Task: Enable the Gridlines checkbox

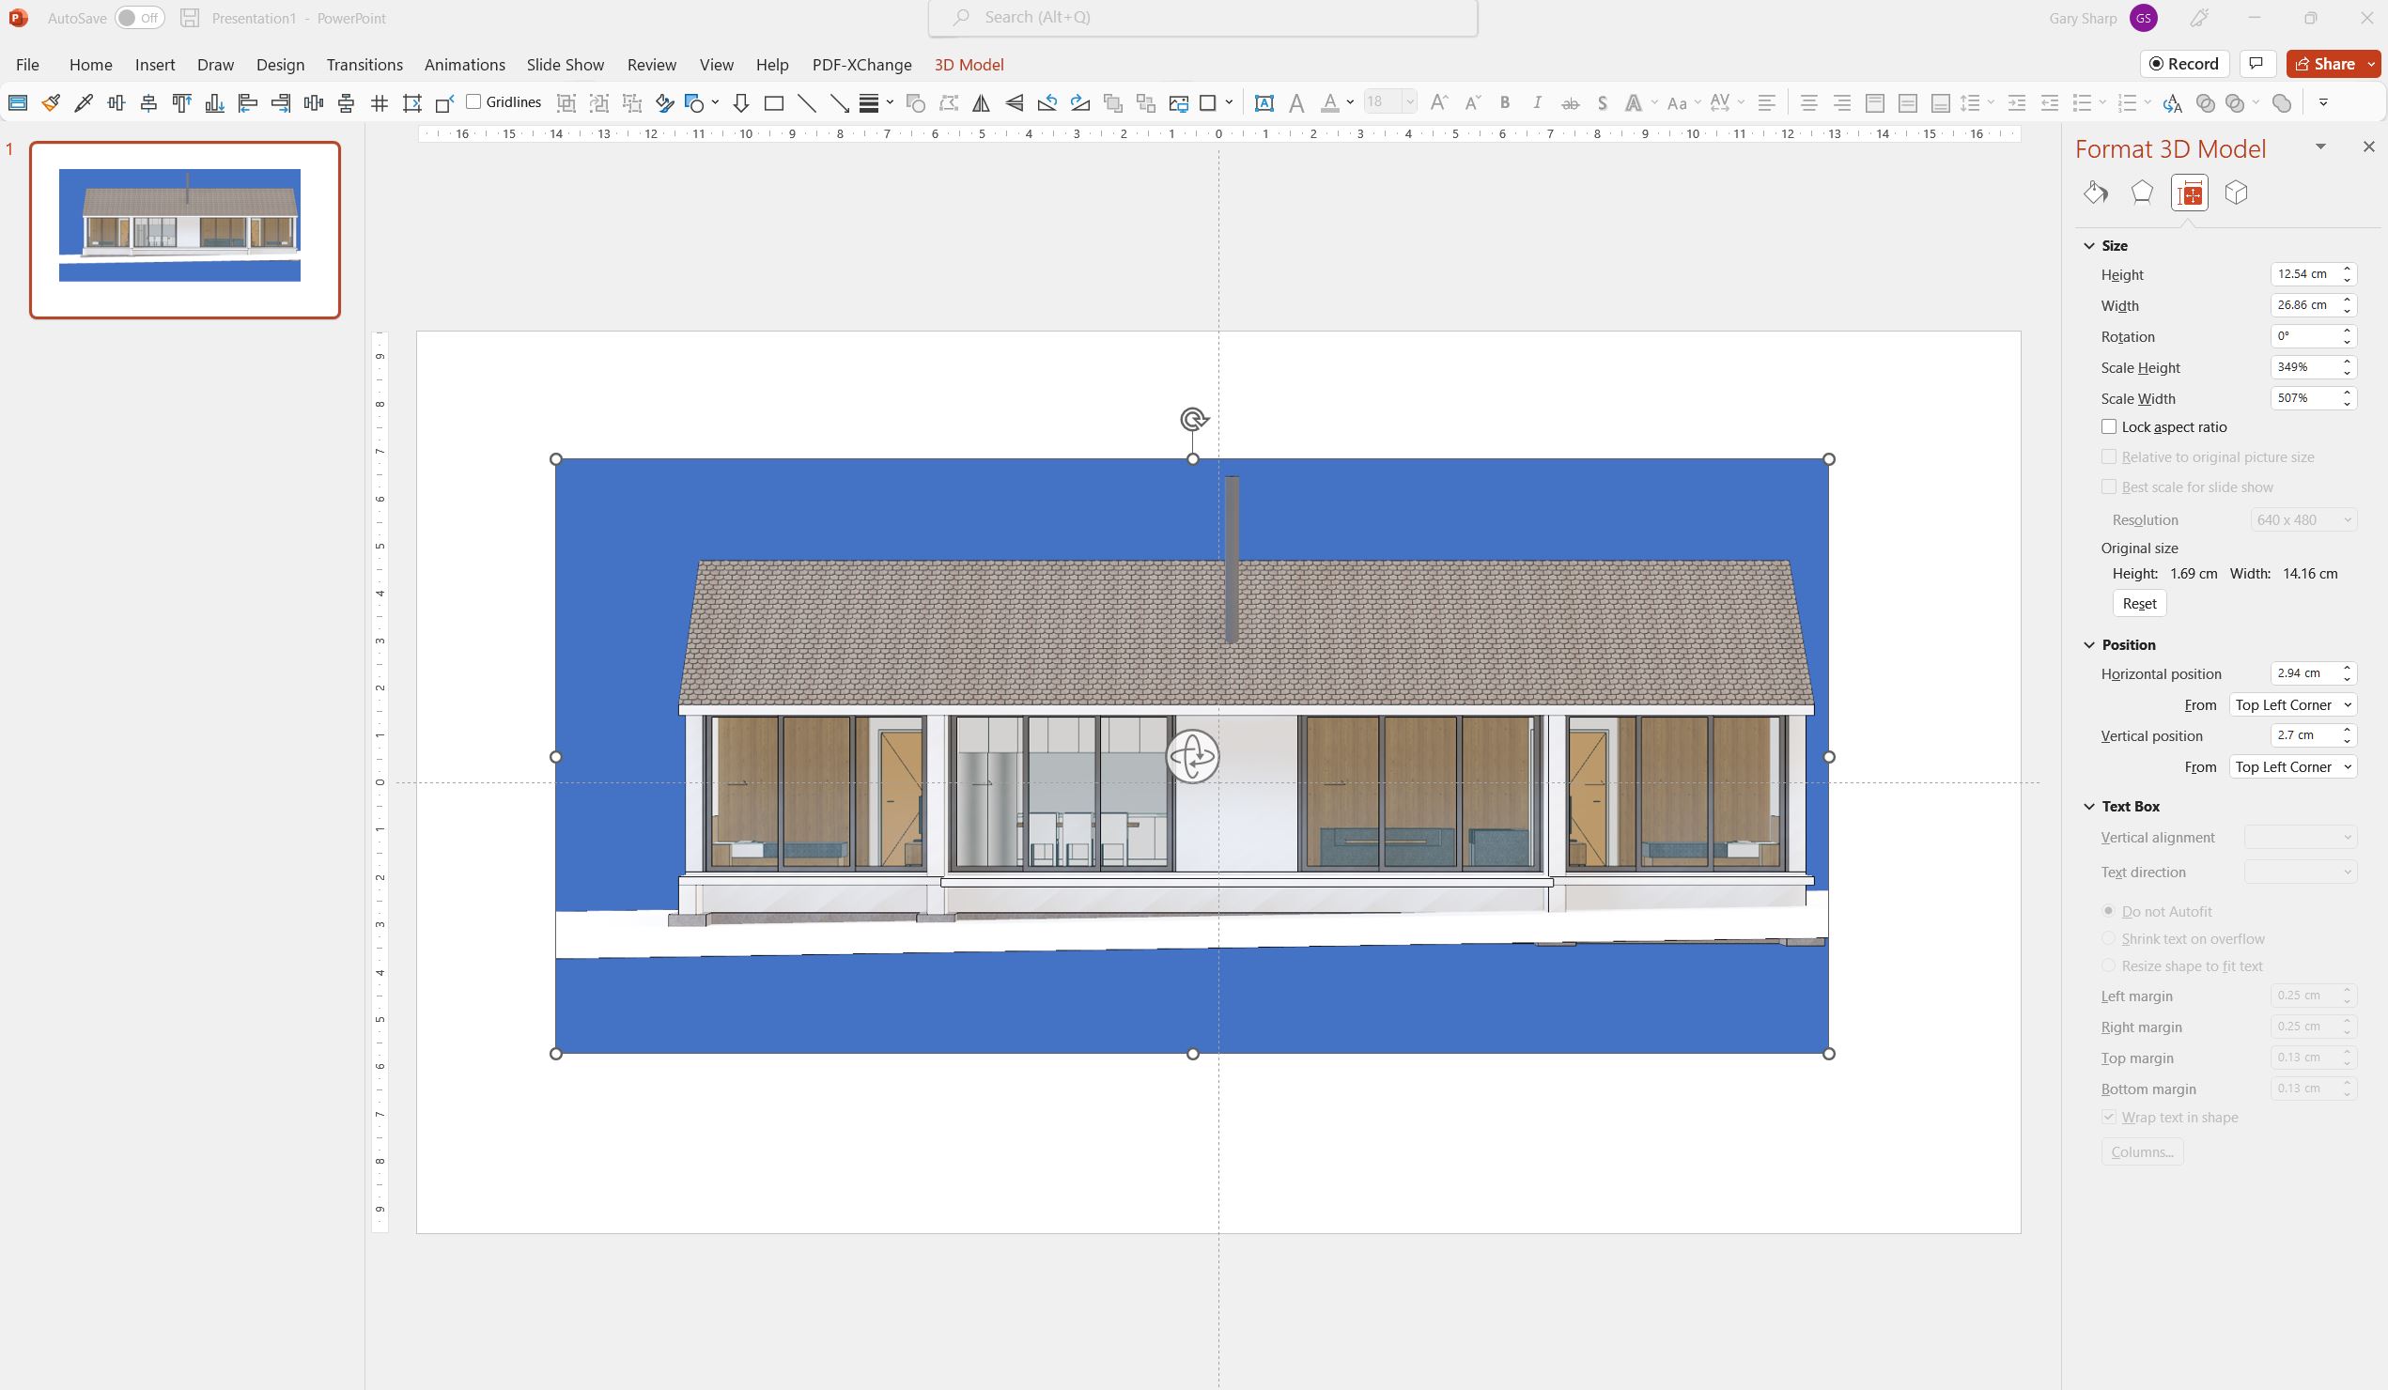Action: click(x=473, y=101)
